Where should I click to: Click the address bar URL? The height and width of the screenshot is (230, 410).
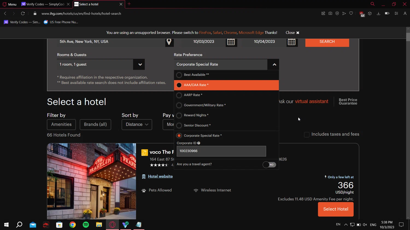tap(81, 13)
